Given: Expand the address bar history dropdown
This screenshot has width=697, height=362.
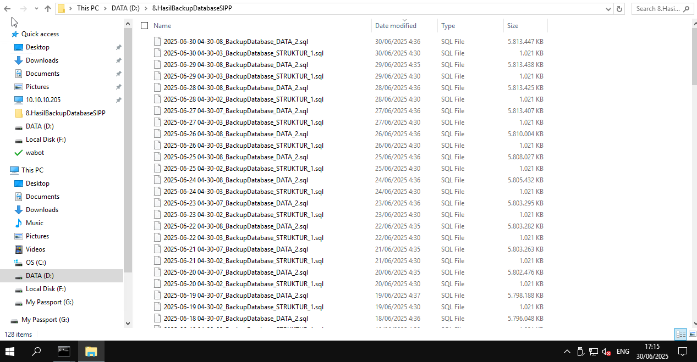Looking at the screenshot, I should coord(608,9).
